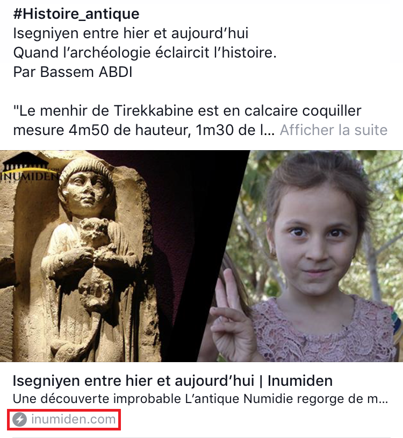
Task: Open article title Isegniyen entre hier | Inumiden
Action: [172, 381]
